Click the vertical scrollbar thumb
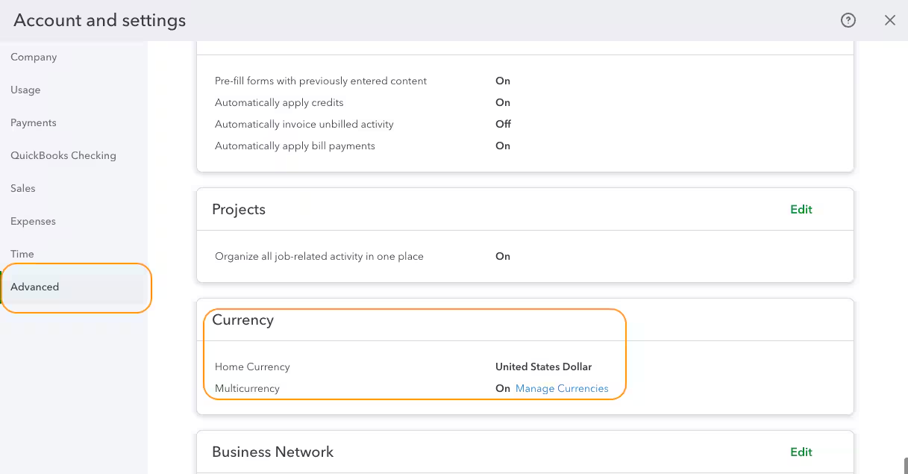The image size is (908, 474). pos(905,466)
